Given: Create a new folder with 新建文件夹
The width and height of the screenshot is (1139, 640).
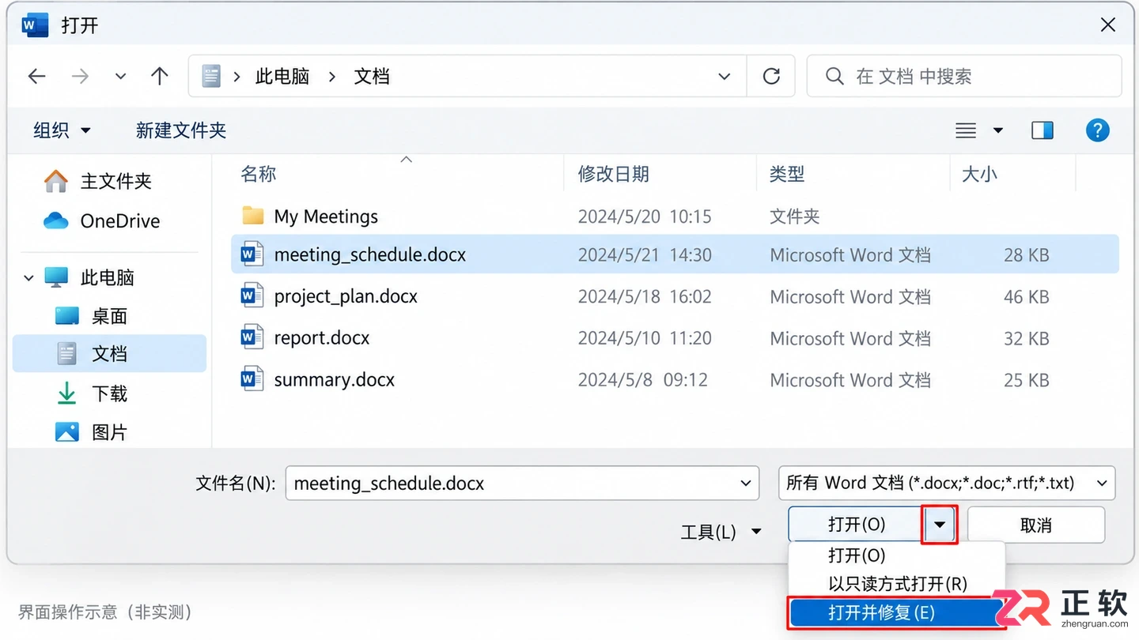Looking at the screenshot, I should pos(181,130).
